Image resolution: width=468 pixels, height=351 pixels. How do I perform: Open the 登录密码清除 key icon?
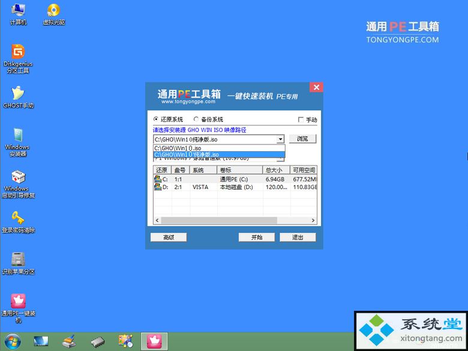pyautogui.click(x=18, y=222)
